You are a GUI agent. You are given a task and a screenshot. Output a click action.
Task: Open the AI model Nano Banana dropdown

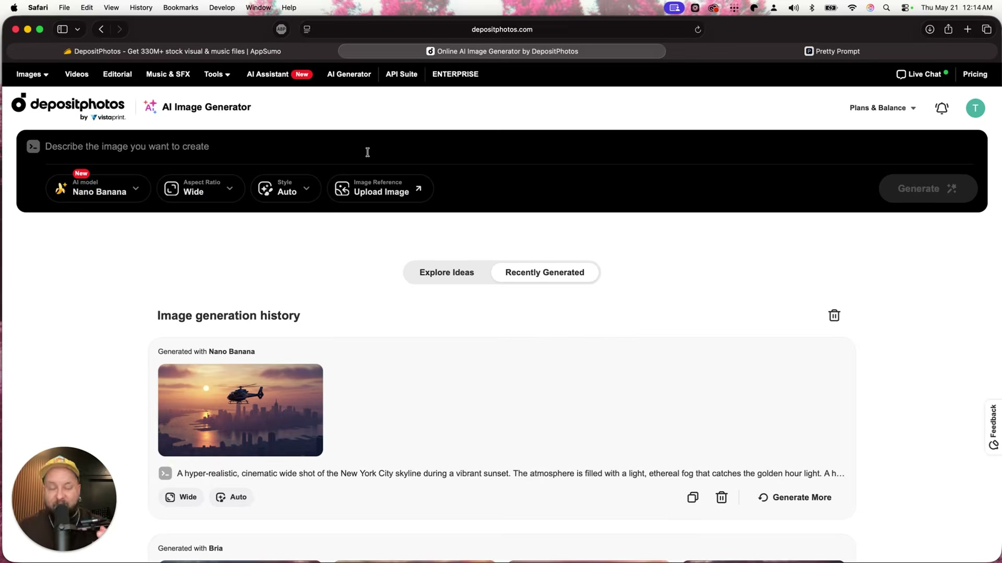(98, 188)
